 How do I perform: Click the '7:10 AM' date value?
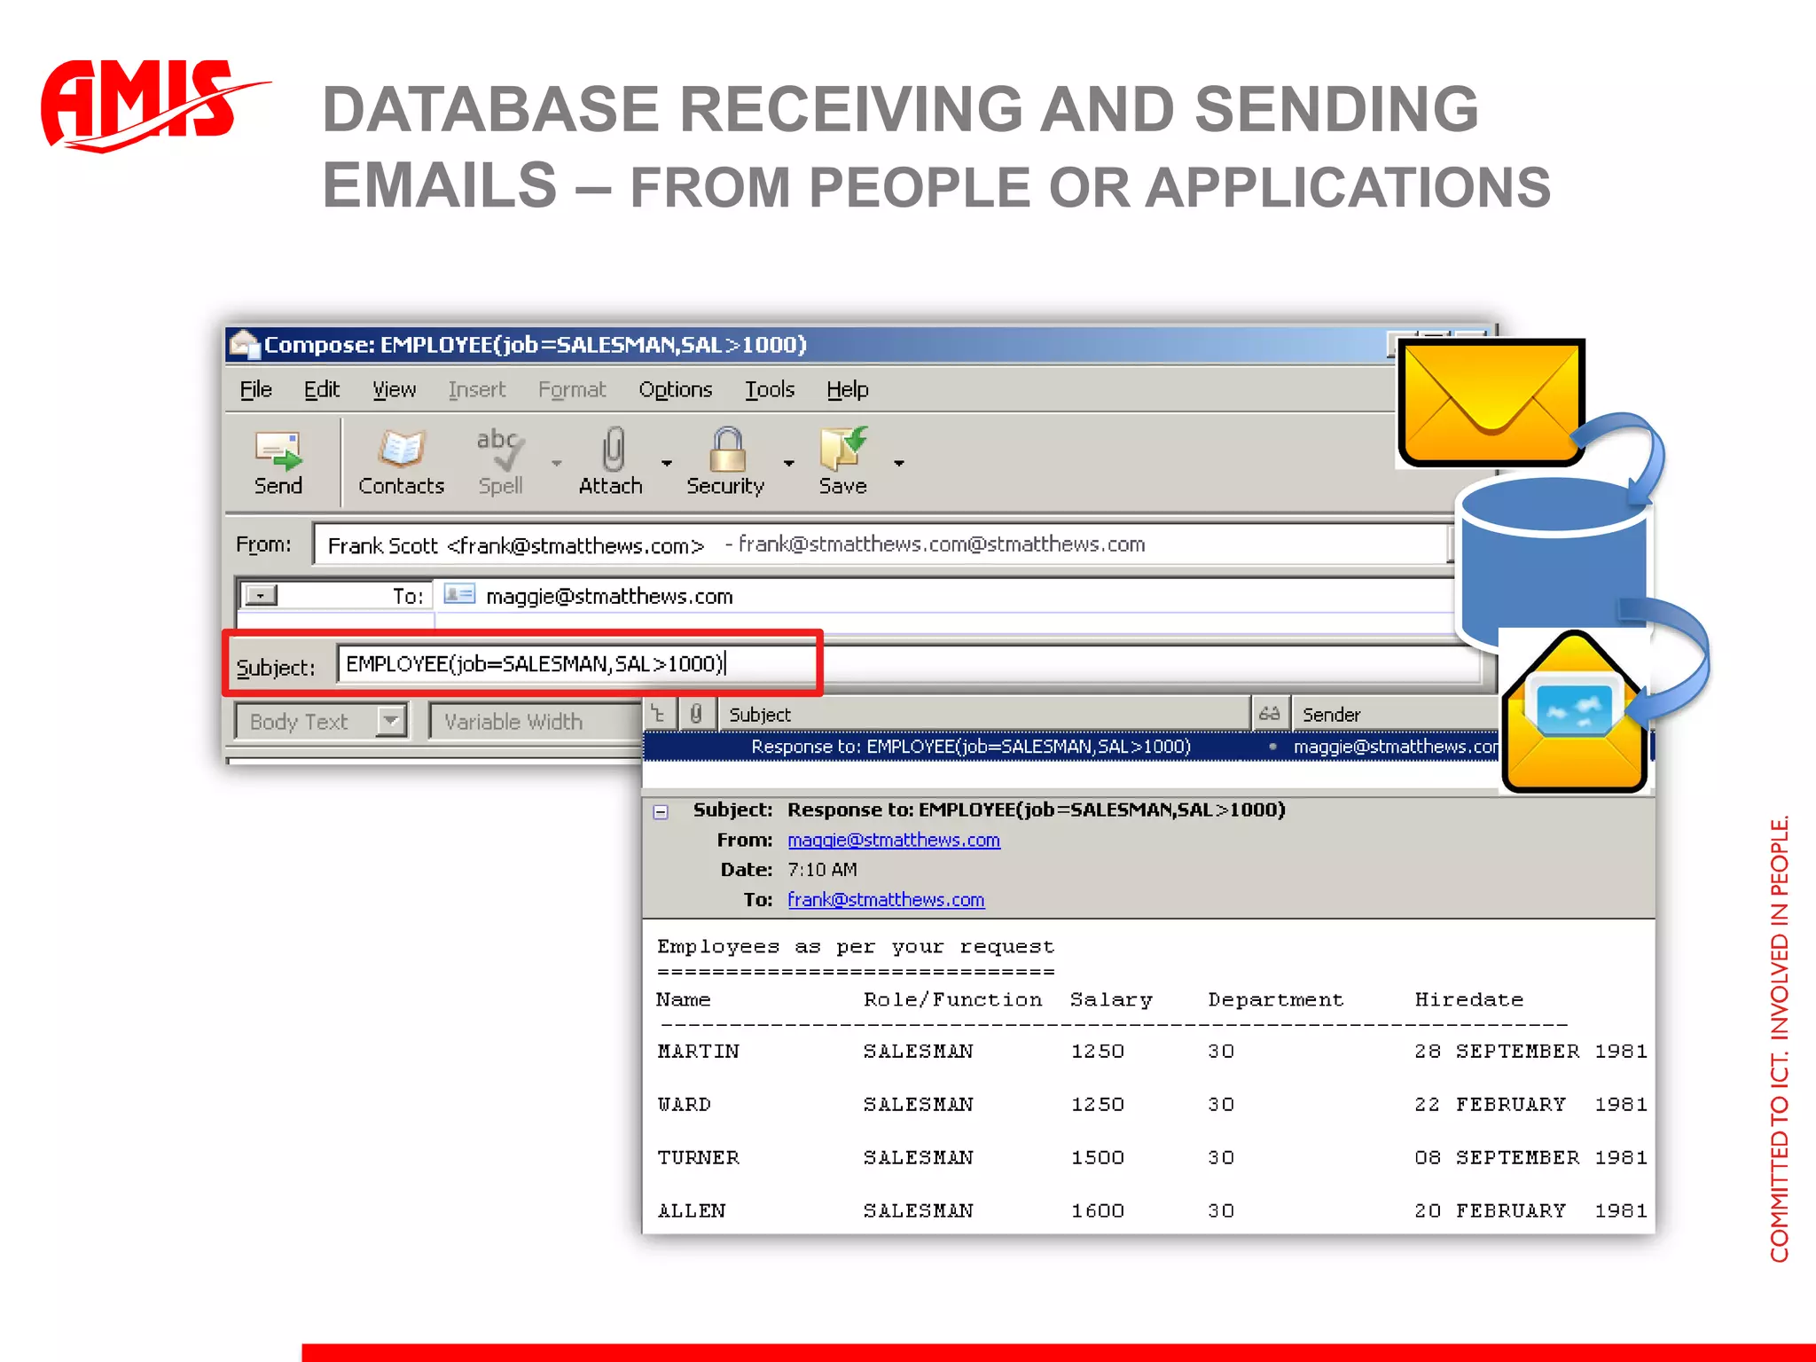coord(822,870)
